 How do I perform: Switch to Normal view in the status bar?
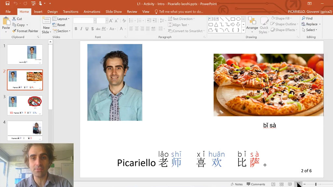click(273, 184)
